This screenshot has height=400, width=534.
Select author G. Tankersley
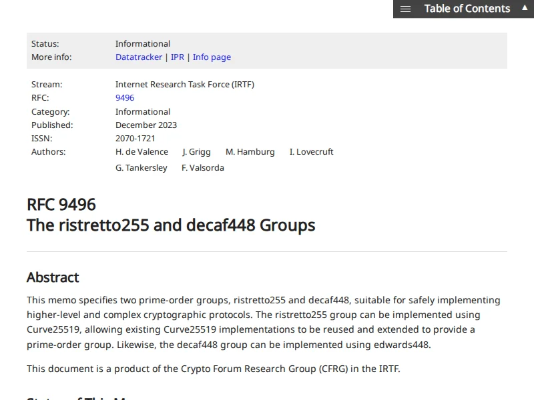[142, 168]
